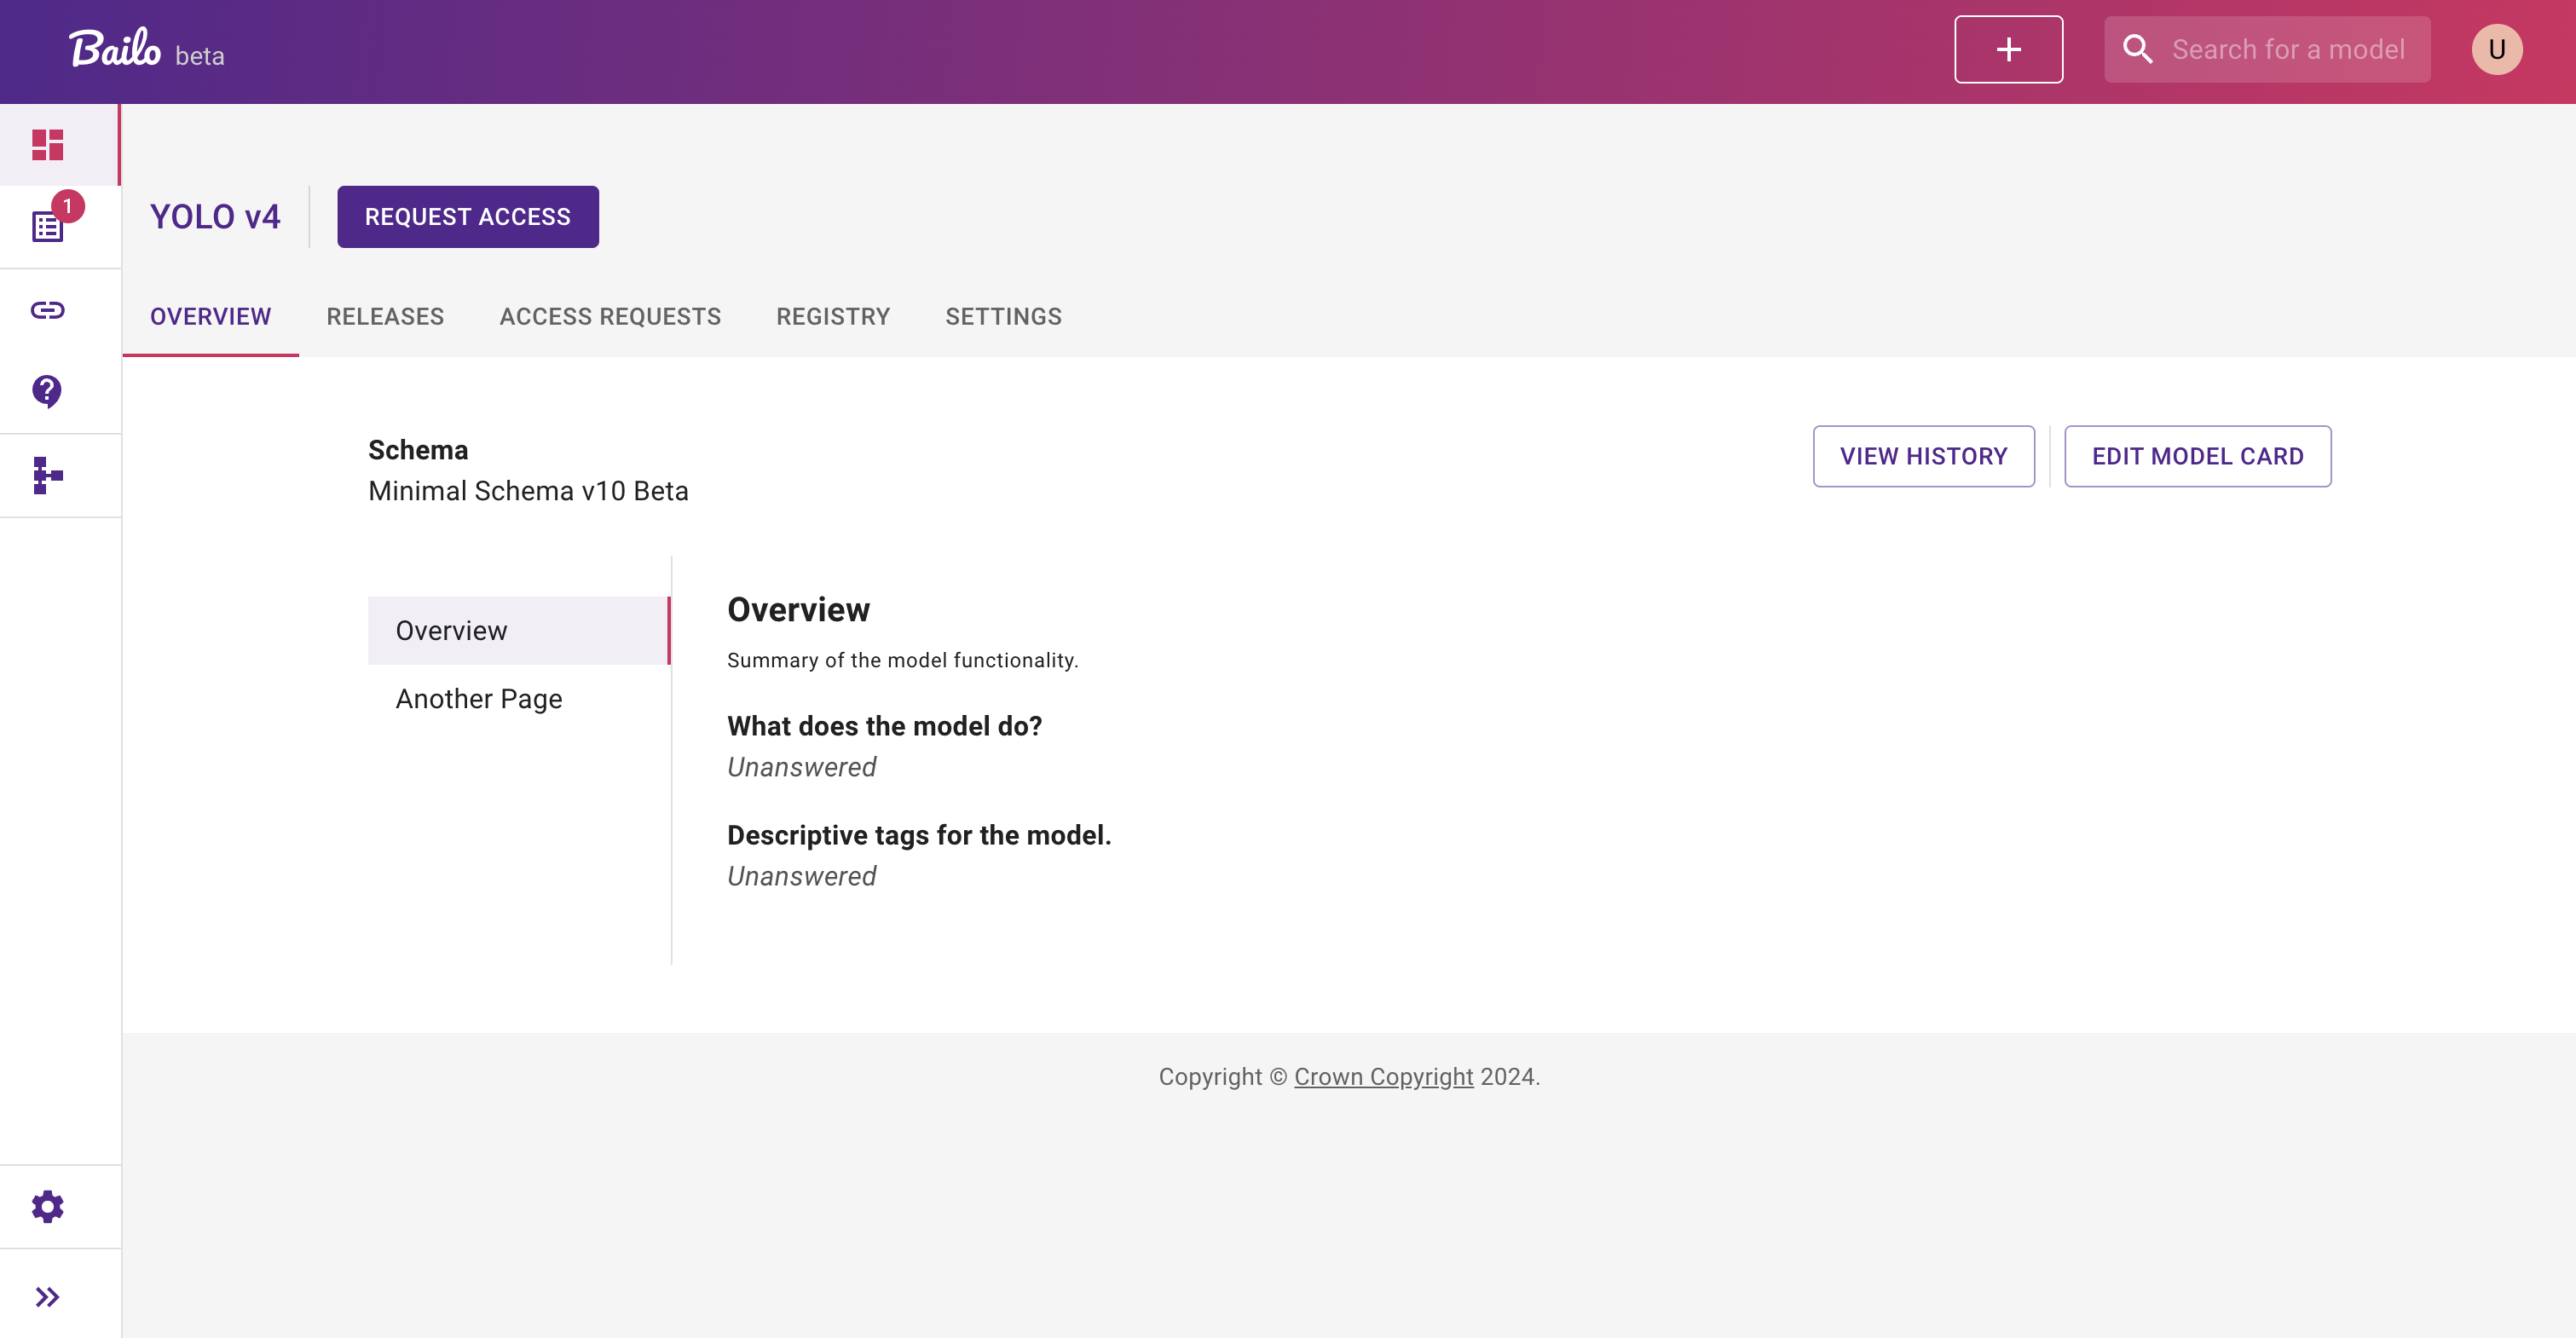
Task: Switch to the Releases tab
Action: [x=385, y=316]
